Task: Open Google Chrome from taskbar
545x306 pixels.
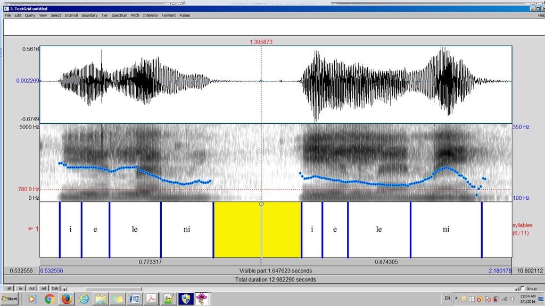Action: (49, 299)
